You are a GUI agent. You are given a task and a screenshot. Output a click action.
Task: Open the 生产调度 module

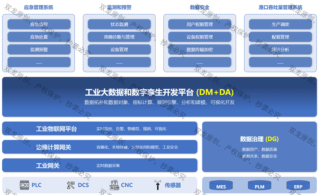coord(280,24)
